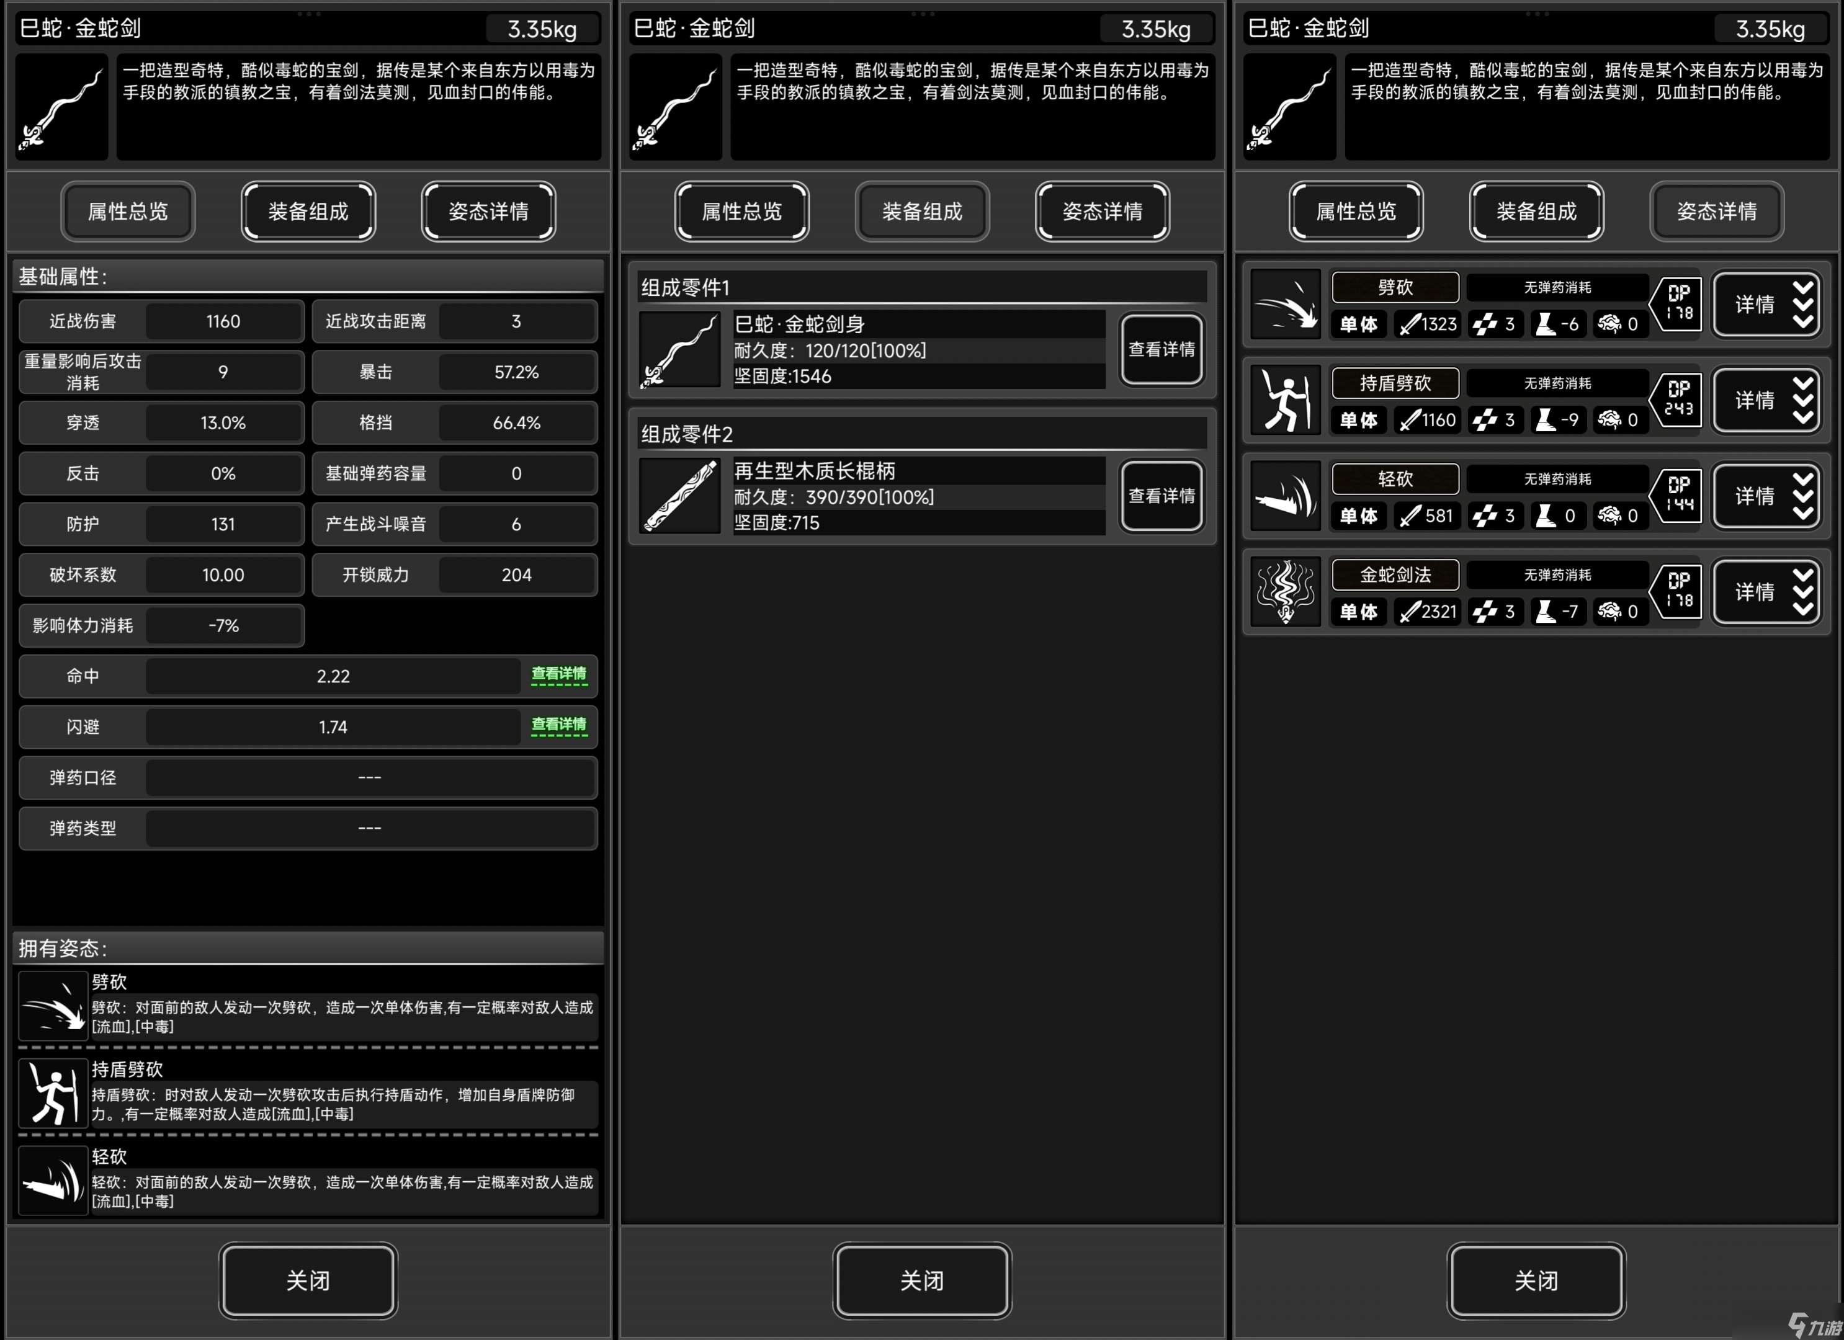
Task: Click 影响体力消耗 value -7%
Action: pos(223,625)
